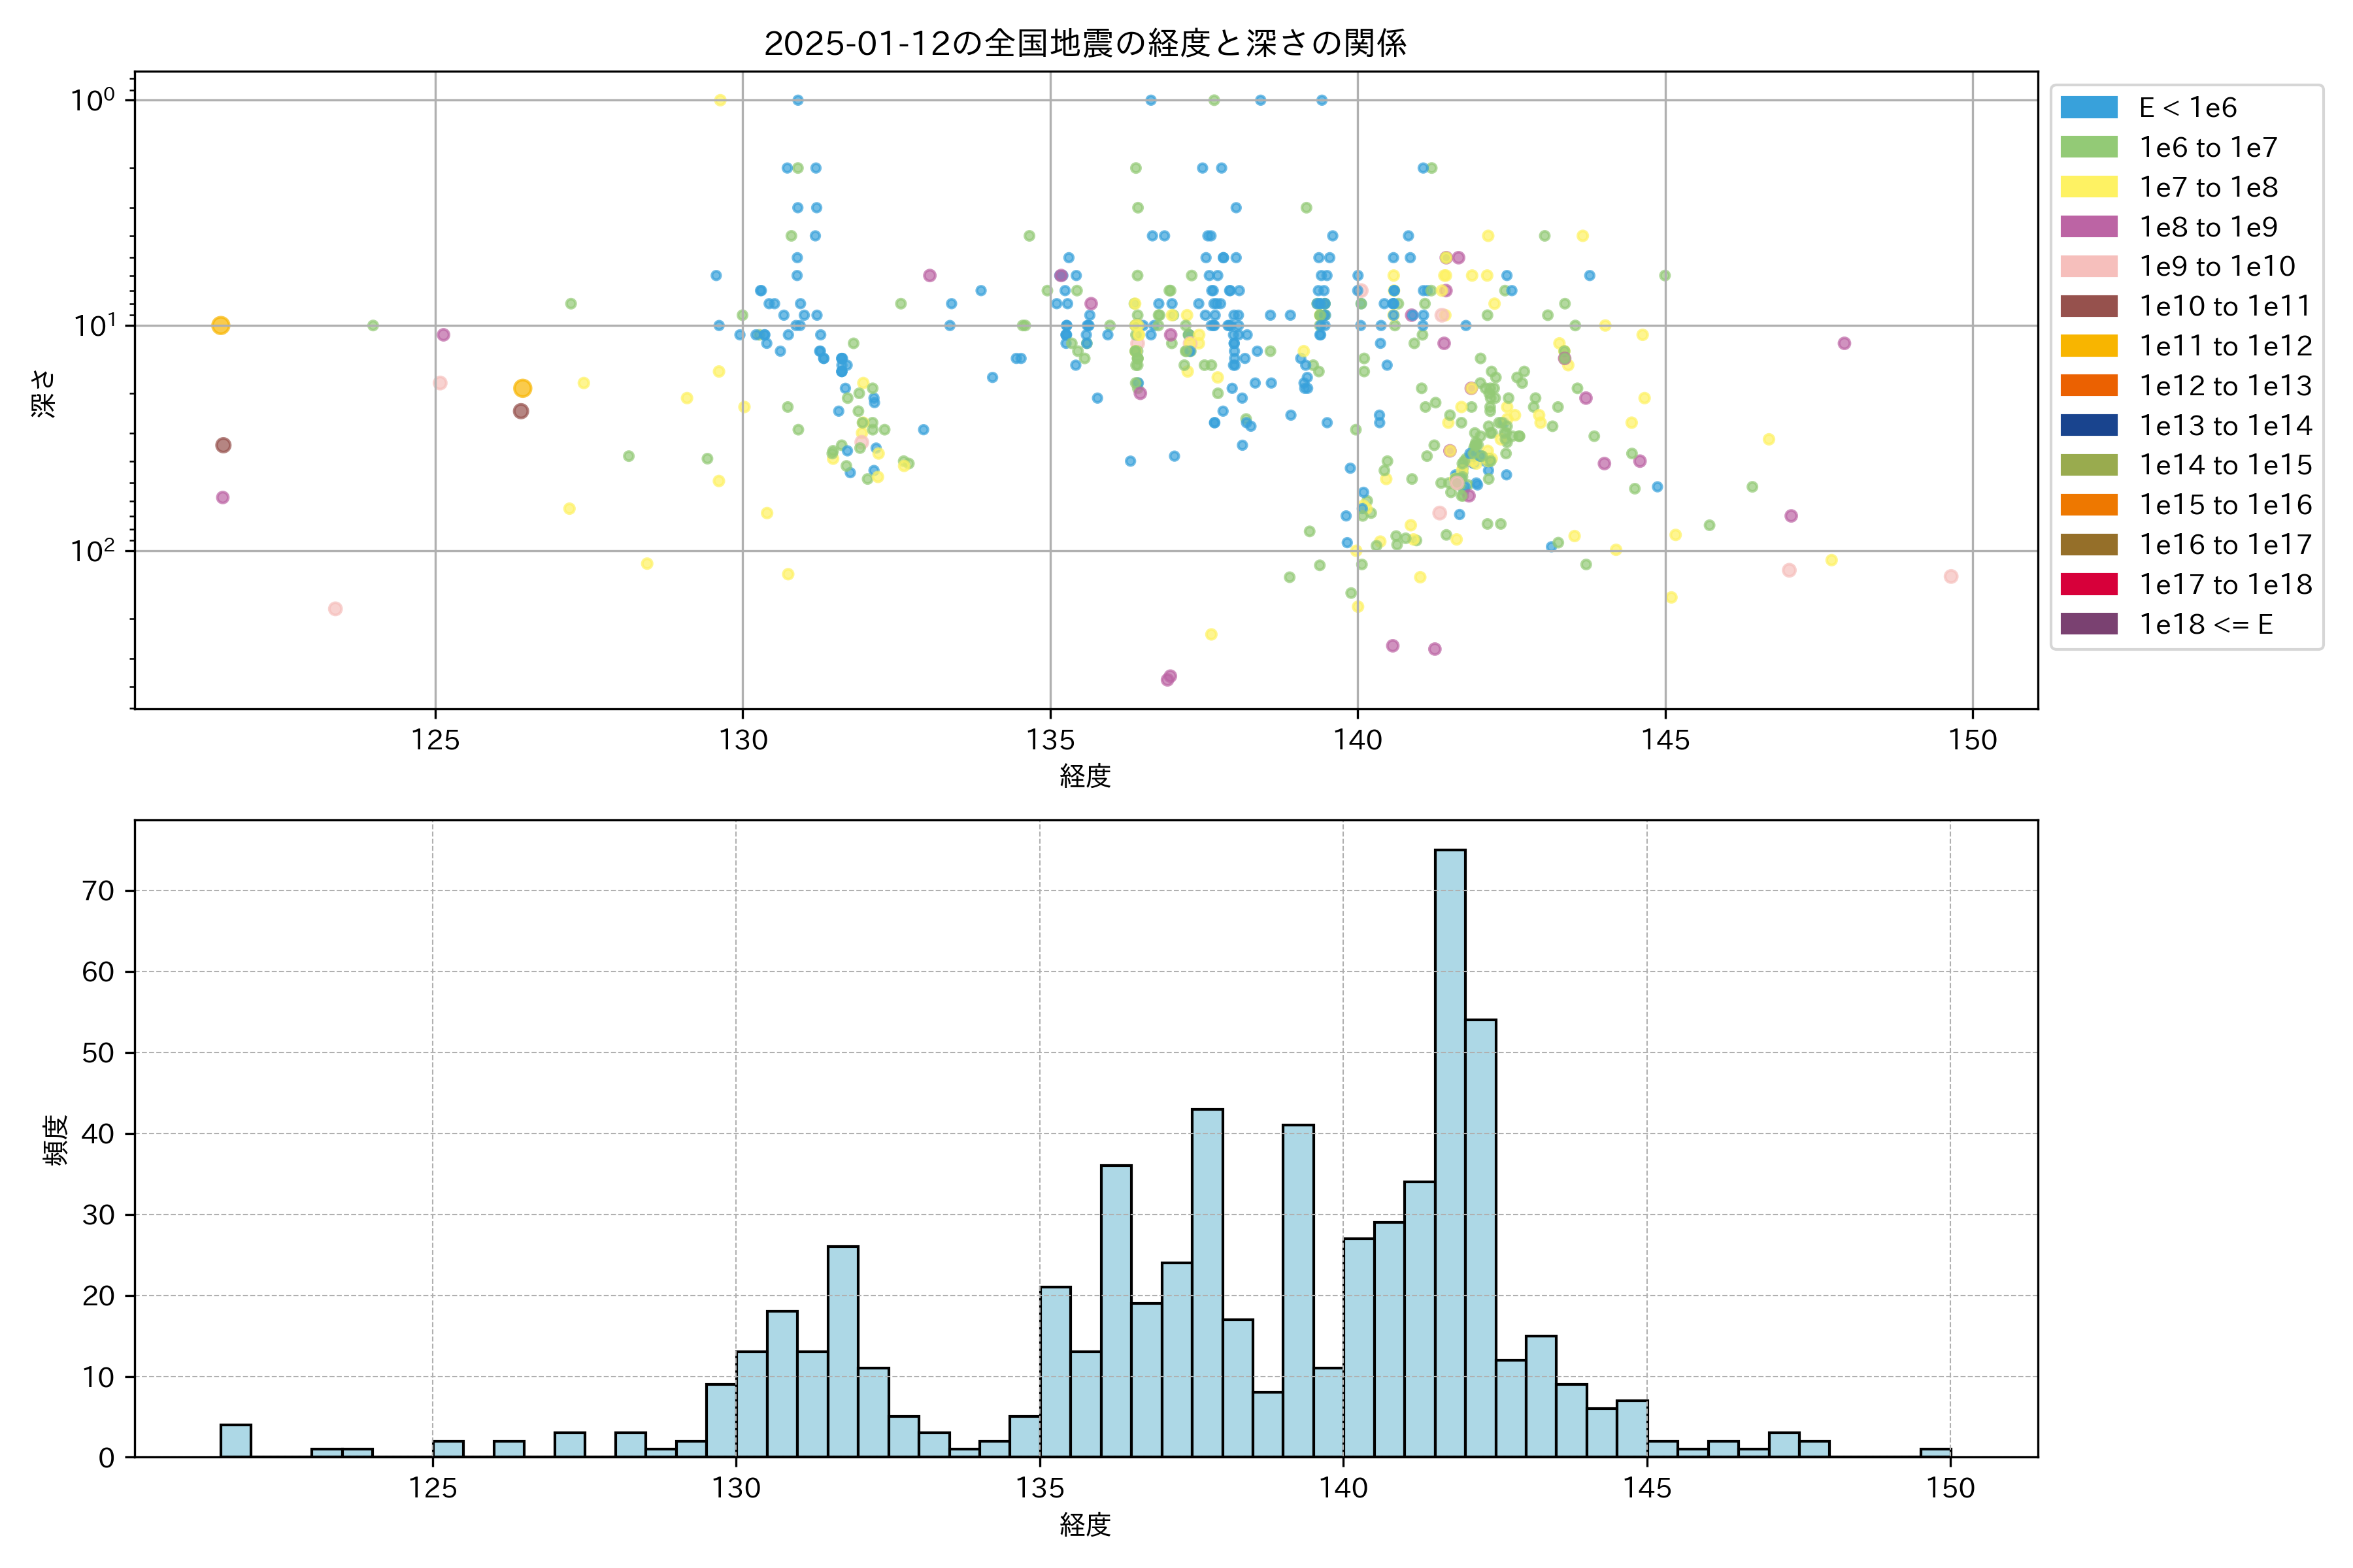Click the leftmost histogram bar near longitude 121.5
Screen dimensions: 2353x1568
click(x=235, y=1441)
